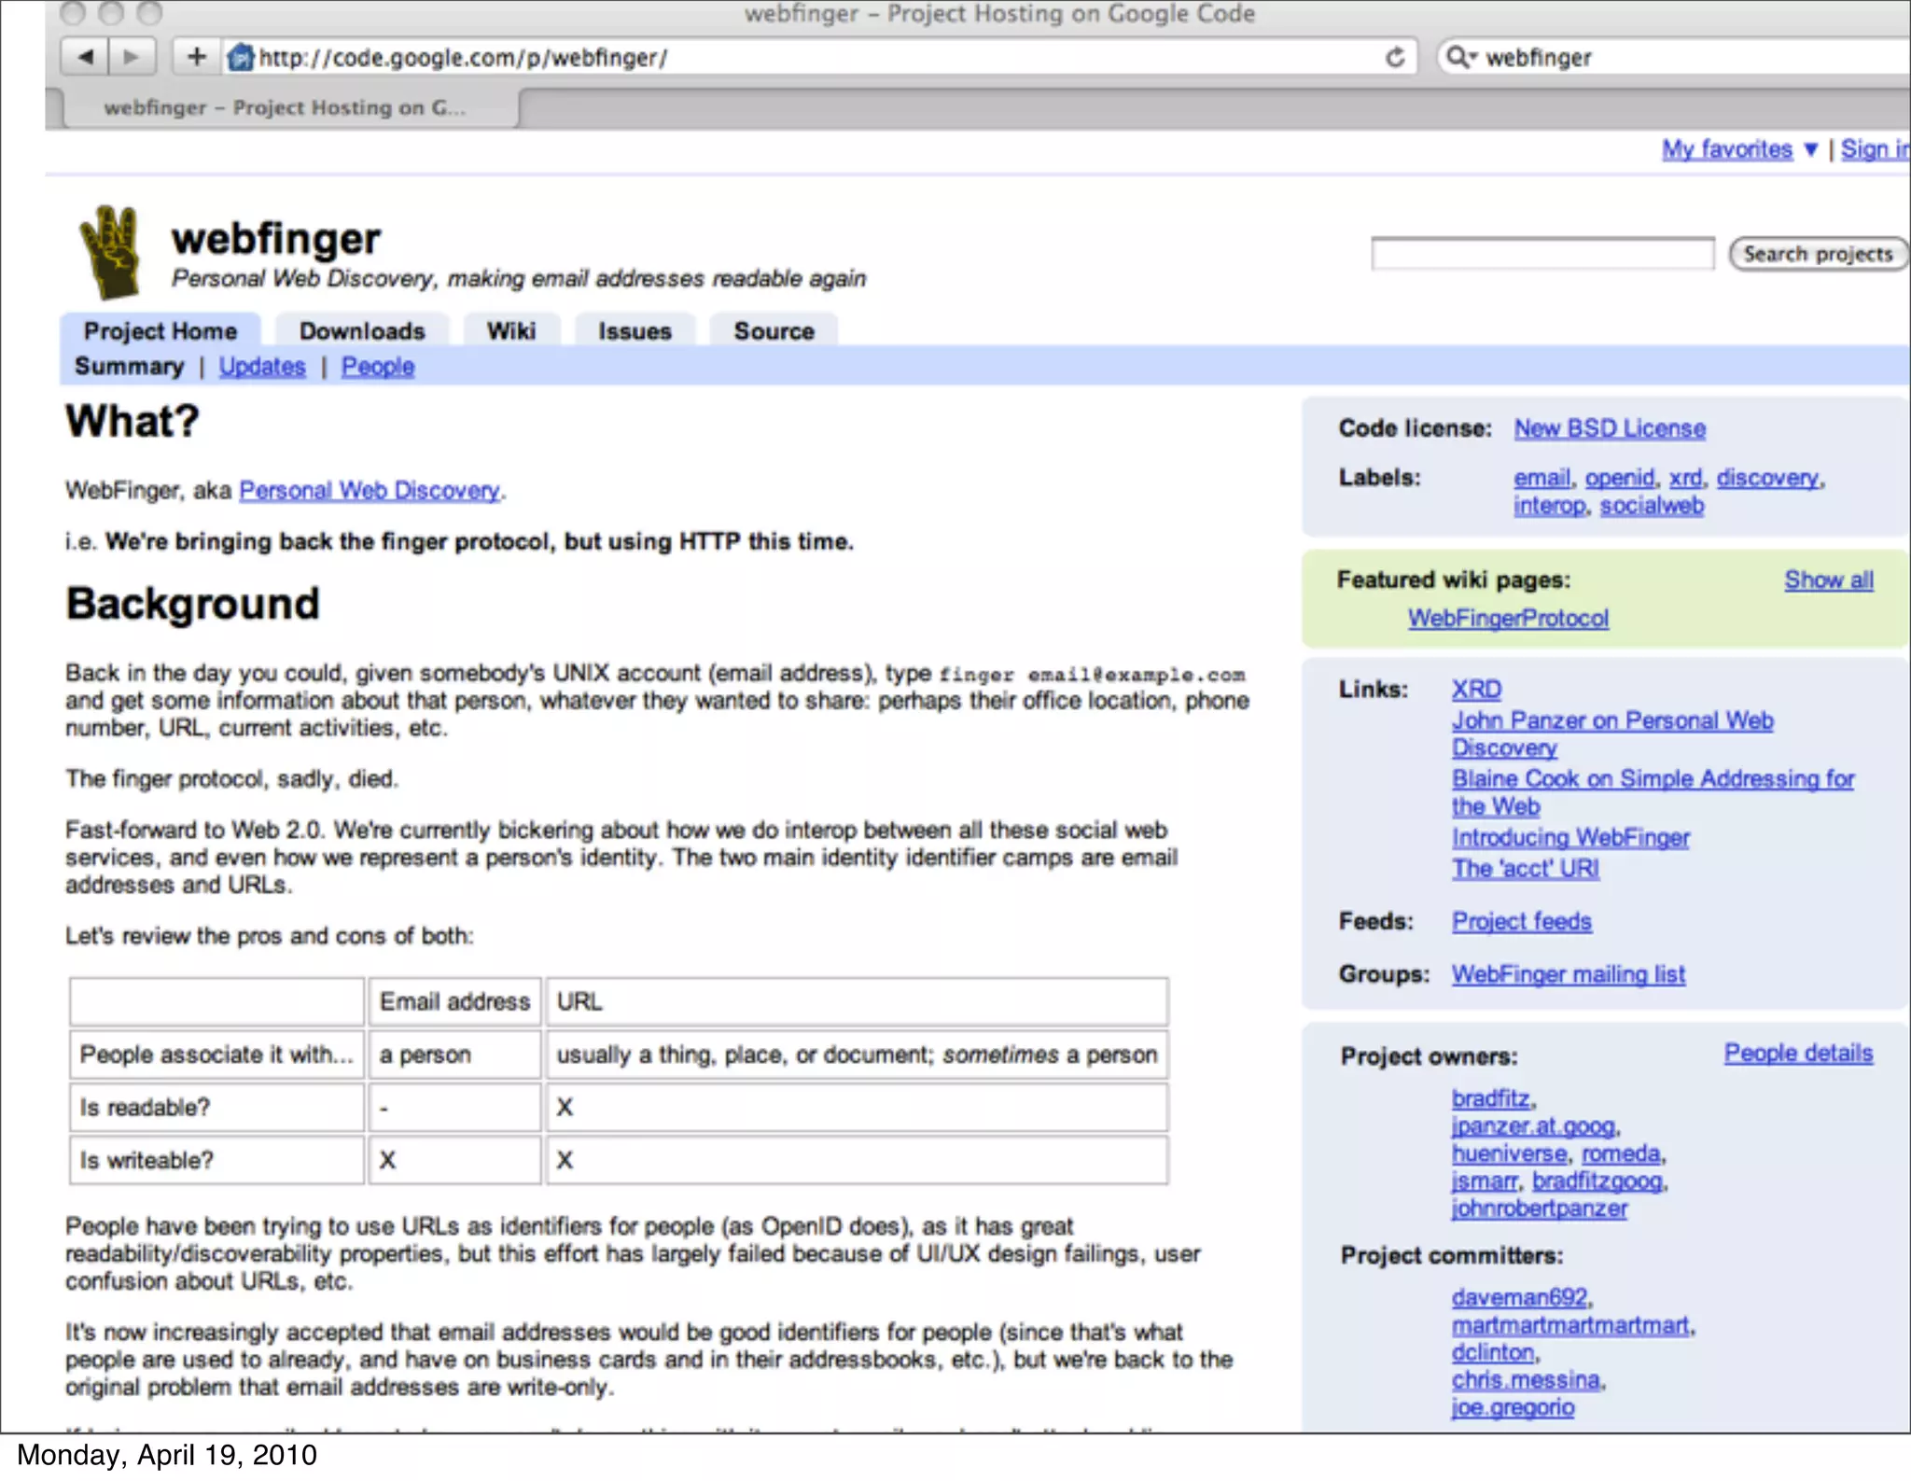Click the browser forward arrow button
This screenshot has width=1911, height=1481.
pos(132,57)
